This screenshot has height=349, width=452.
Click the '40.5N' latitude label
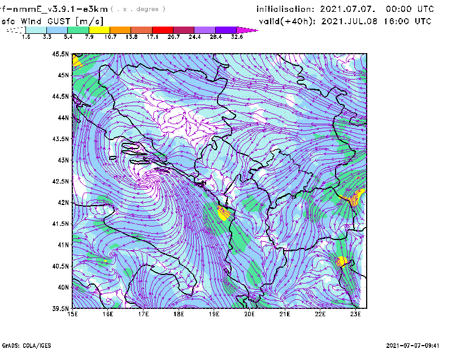60,266
